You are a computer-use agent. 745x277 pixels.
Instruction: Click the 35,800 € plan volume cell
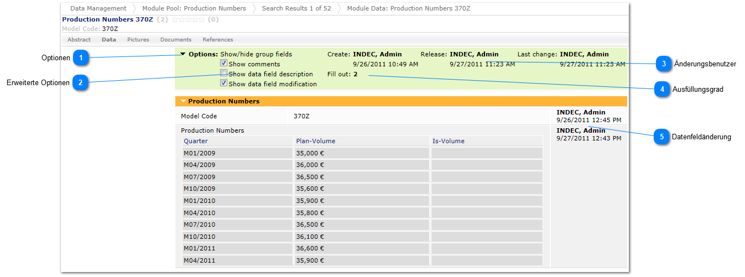[x=361, y=212]
